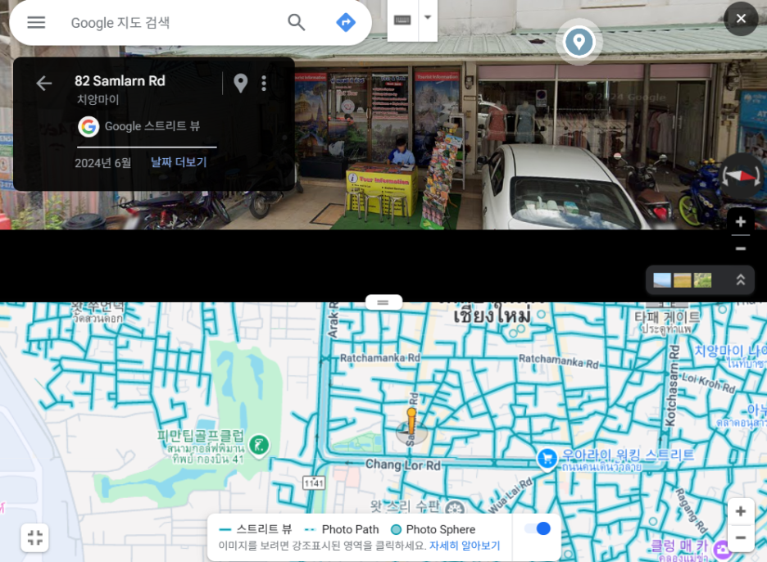Image resolution: width=767 pixels, height=562 pixels.
Task: Click the purple camera marker near '클럽 매카'
Action: tap(723, 550)
